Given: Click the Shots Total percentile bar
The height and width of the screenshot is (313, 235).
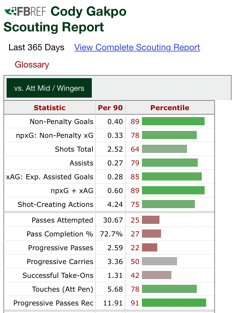Looking at the screenshot, I should 164,149.
